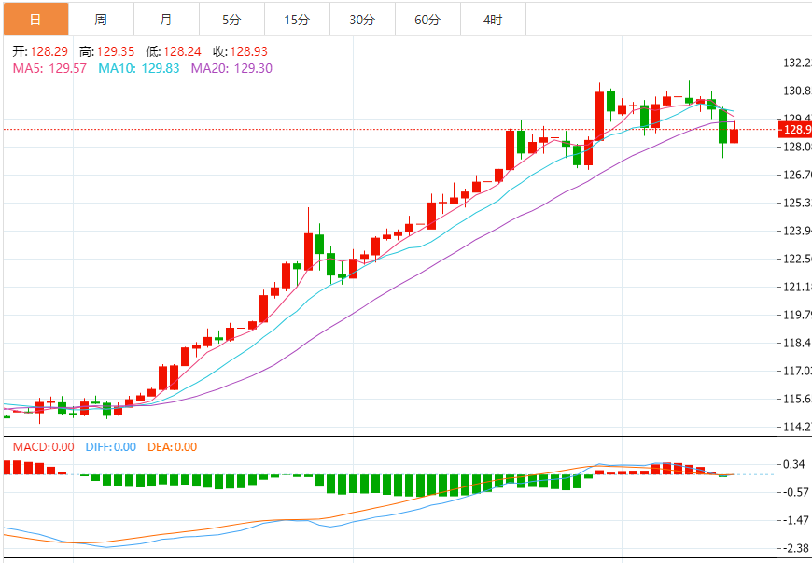Open the 5分 timeframe tab
Viewport: 812px width, 563px height.
tap(231, 20)
